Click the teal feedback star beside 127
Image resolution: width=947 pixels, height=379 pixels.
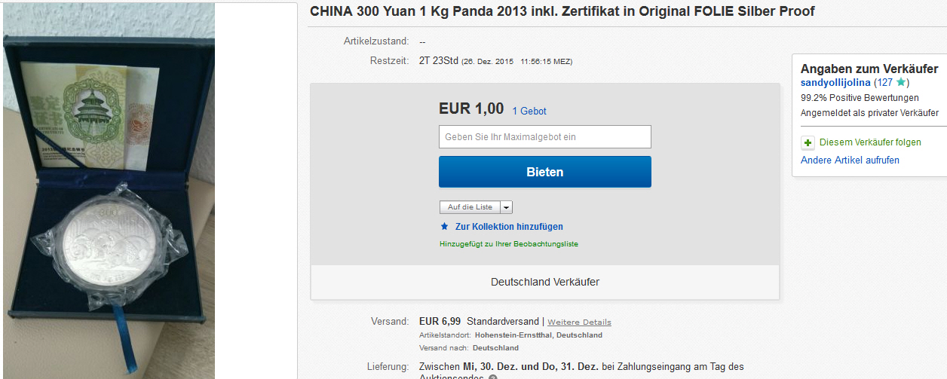click(x=900, y=82)
